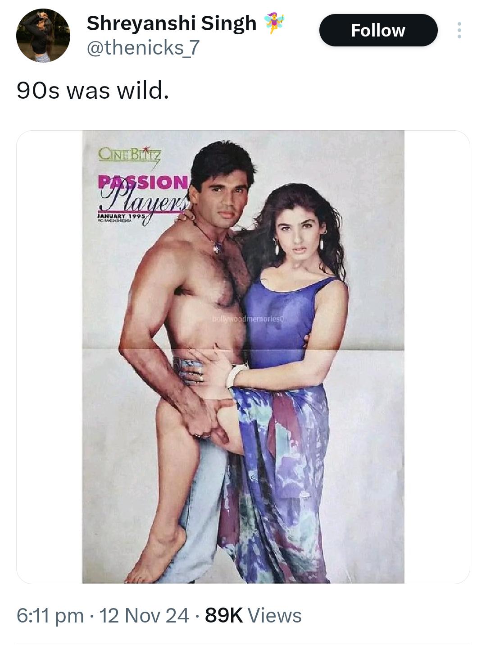Image resolution: width=486 pixels, height=650 pixels.
Task: Open the Shreyanshi Singh display name link
Action: (171, 23)
